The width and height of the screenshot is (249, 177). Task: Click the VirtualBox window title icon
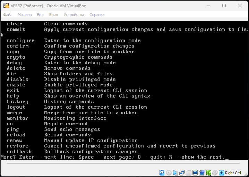pos(6,6)
